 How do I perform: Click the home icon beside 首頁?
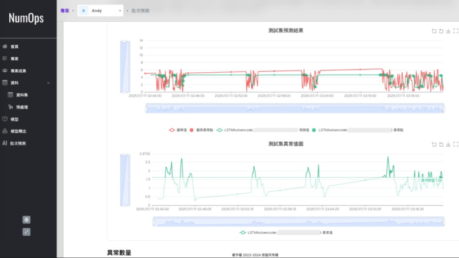point(5,46)
